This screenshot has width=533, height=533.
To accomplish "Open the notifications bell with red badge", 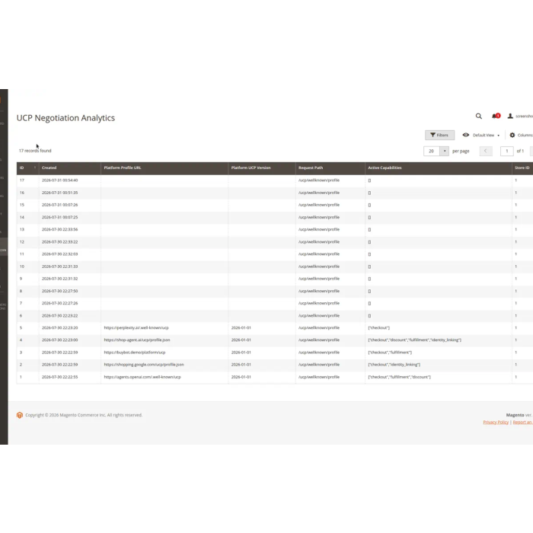I will 496,116.
